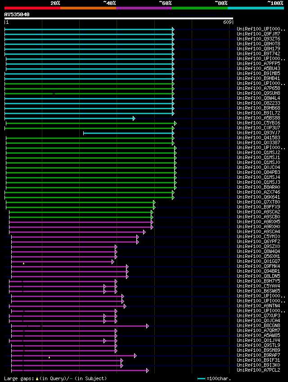Click the purple alignment bar for B8CGN8

[80, 326]
